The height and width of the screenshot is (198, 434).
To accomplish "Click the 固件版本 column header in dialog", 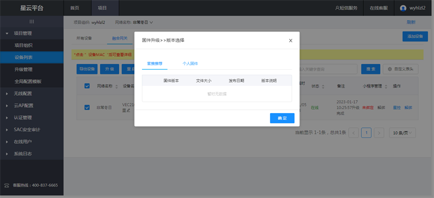I will [171, 81].
